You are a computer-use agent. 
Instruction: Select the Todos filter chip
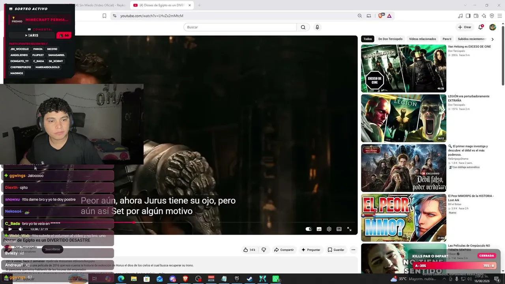[x=368, y=39]
